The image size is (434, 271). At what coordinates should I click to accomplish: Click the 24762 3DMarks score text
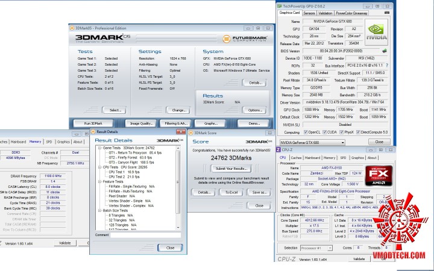point(231,158)
